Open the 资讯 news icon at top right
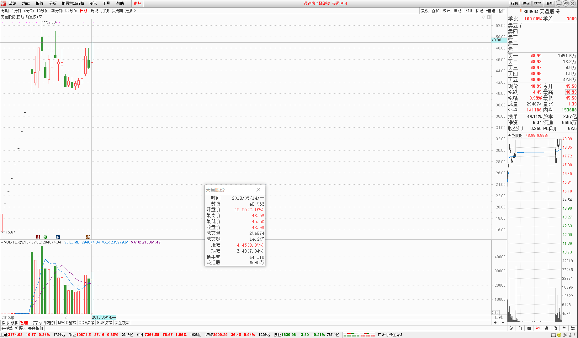 [x=526, y=3]
